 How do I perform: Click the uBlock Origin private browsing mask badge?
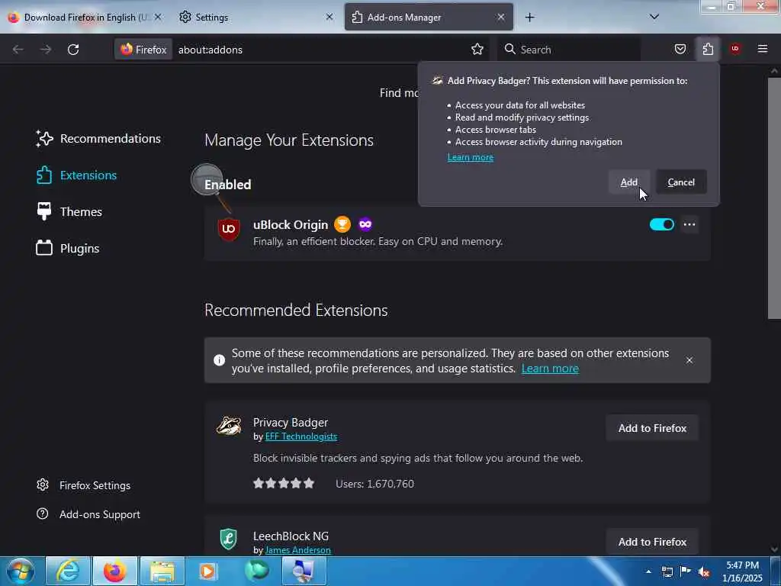365,224
